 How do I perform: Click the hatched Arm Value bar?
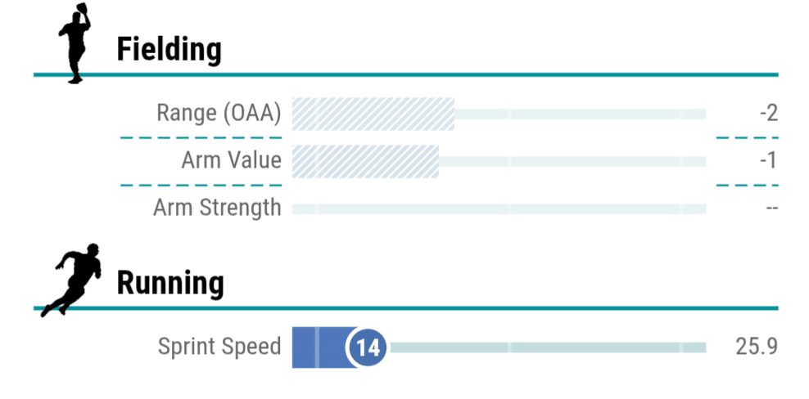point(364,160)
